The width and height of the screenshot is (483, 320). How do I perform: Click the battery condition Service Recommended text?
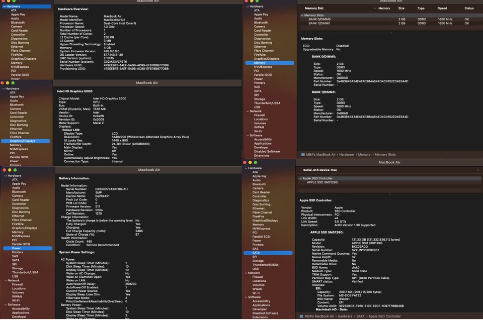pos(102,245)
